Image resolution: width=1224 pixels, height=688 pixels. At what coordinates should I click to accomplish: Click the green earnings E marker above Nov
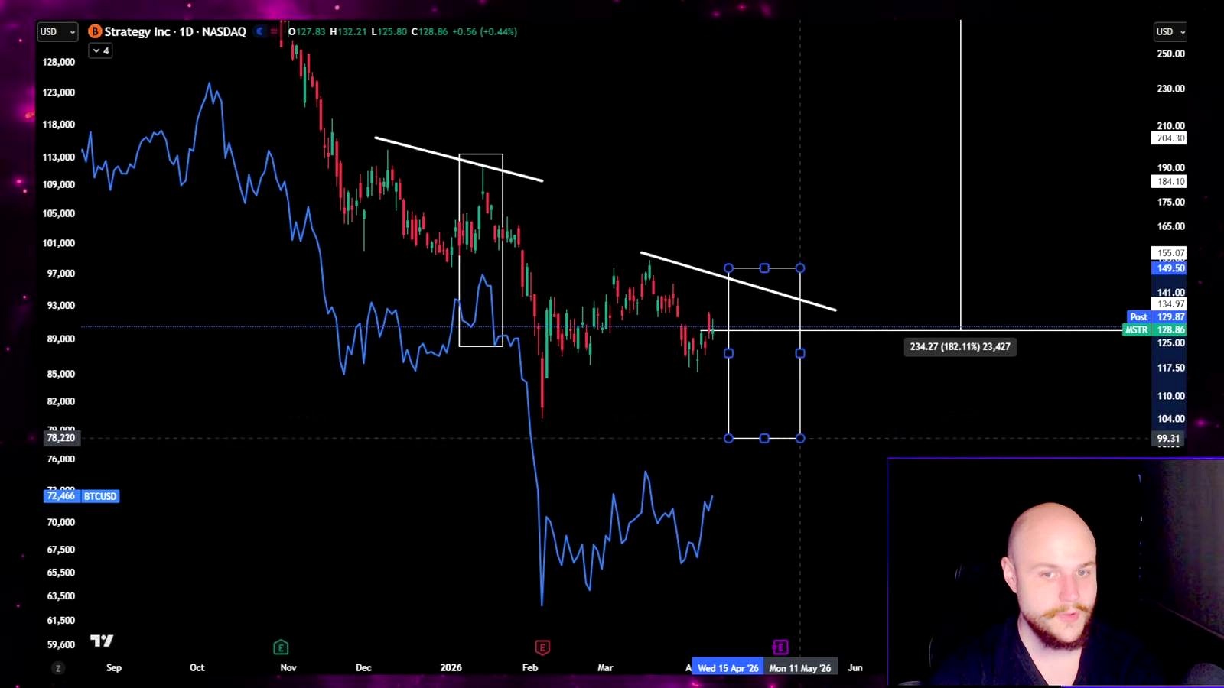tap(281, 647)
